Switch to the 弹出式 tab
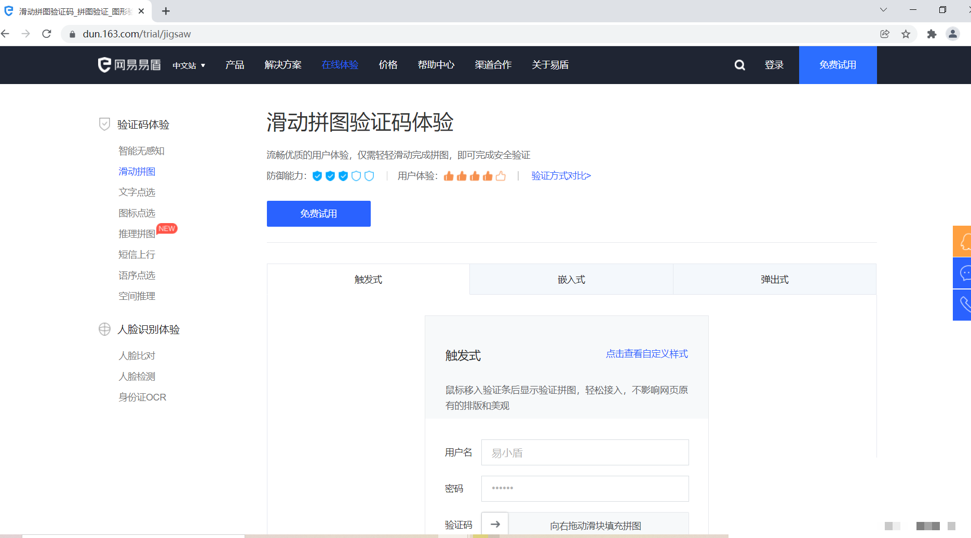Viewport: 971px width, 538px height. click(x=774, y=279)
